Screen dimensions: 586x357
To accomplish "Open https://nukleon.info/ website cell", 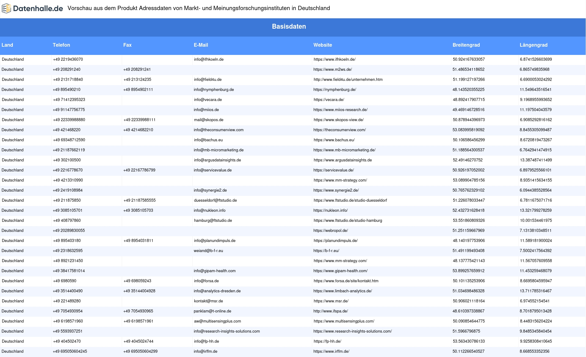I will coord(331,211).
